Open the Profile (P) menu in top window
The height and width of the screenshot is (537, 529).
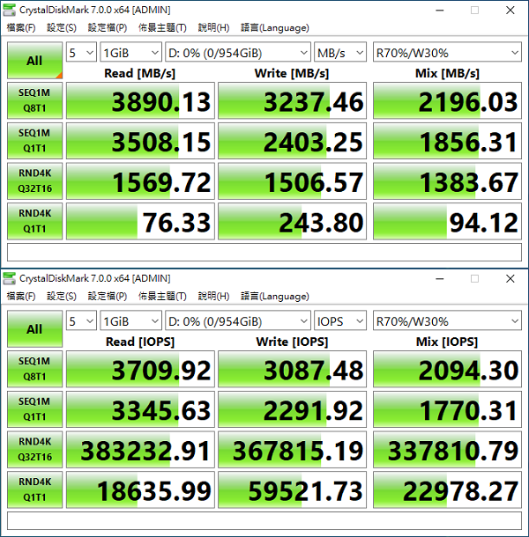coord(108,28)
